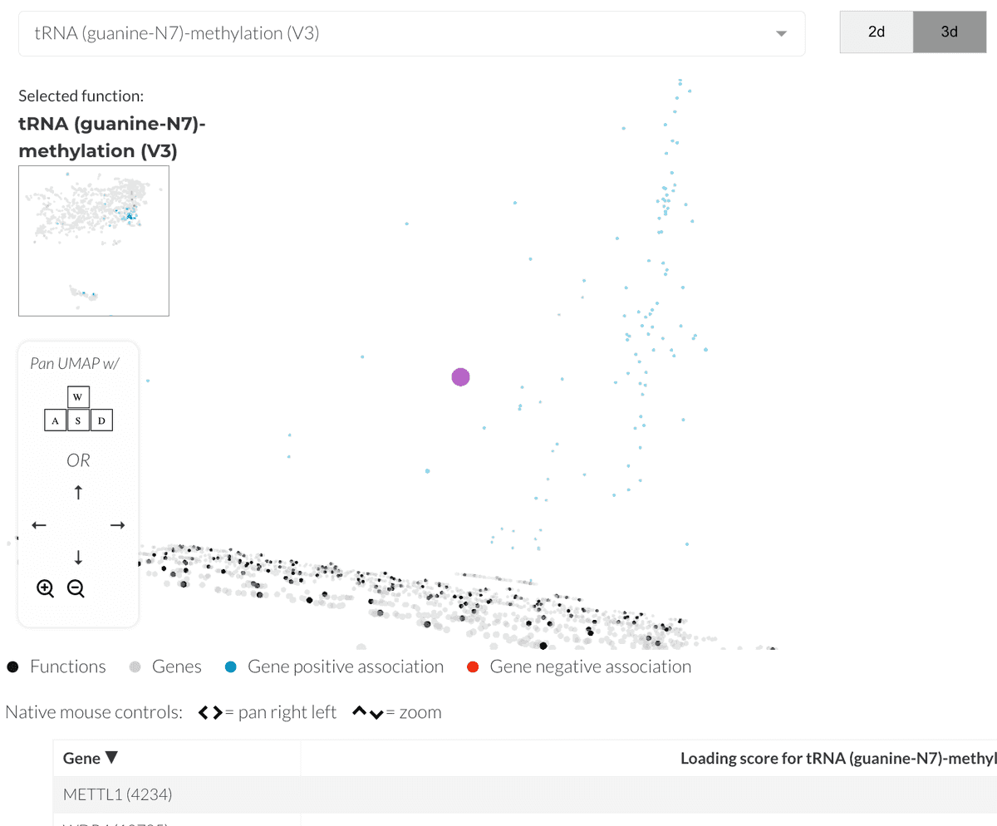The width and height of the screenshot is (997, 826).
Task: Click the purple selected function point
Action: click(460, 377)
